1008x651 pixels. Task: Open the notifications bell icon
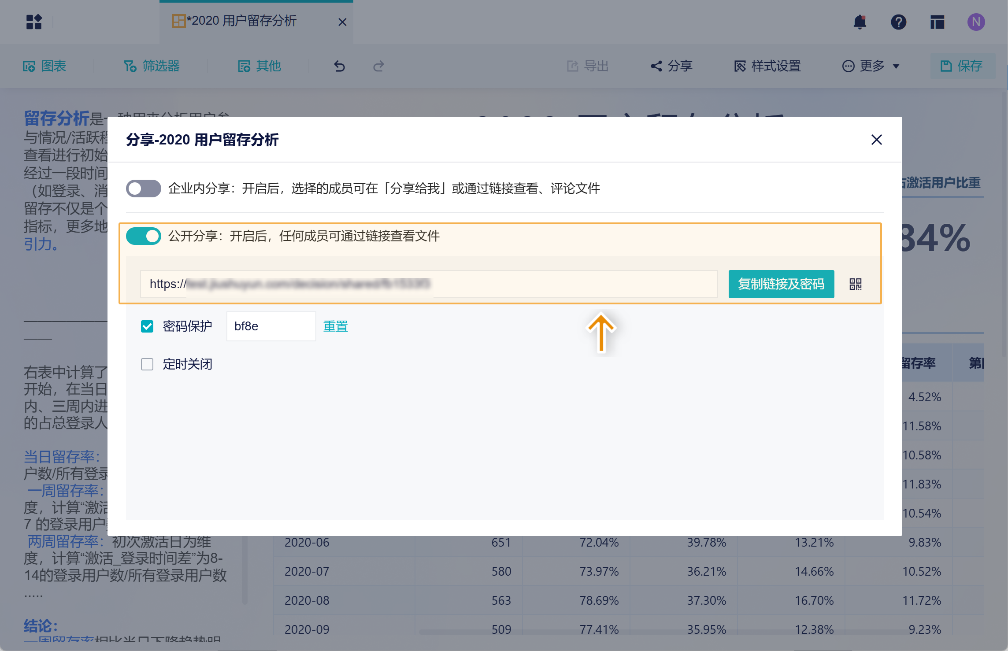click(860, 22)
